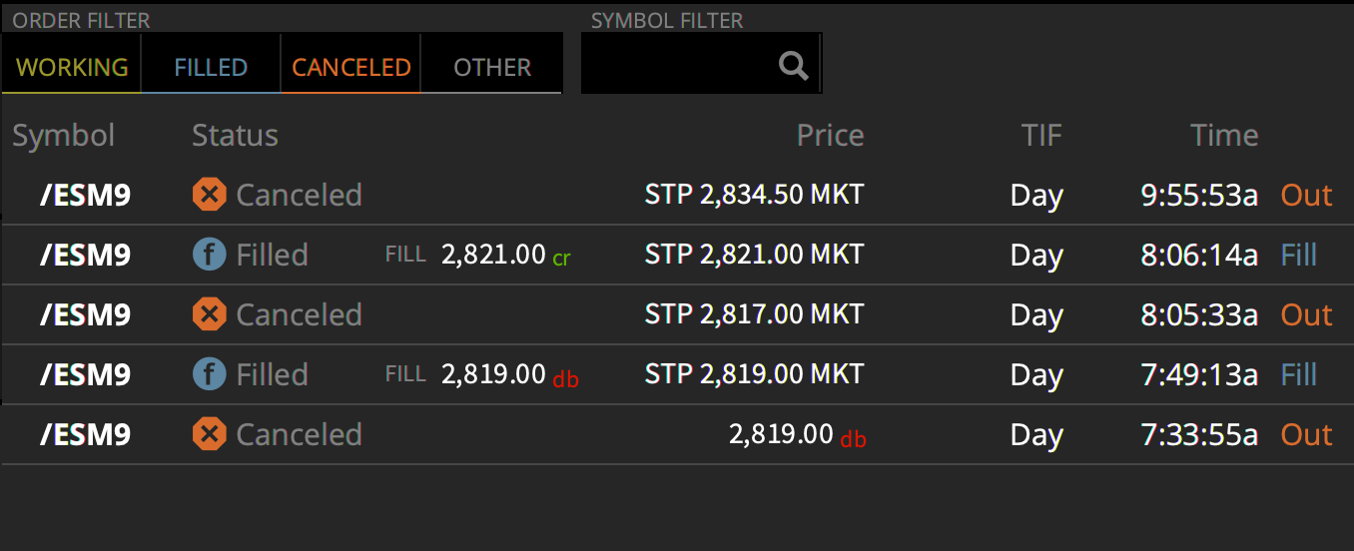This screenshot has height=551, width=1354.
Task: Click the TIF column header
Action: [1041, 136]
